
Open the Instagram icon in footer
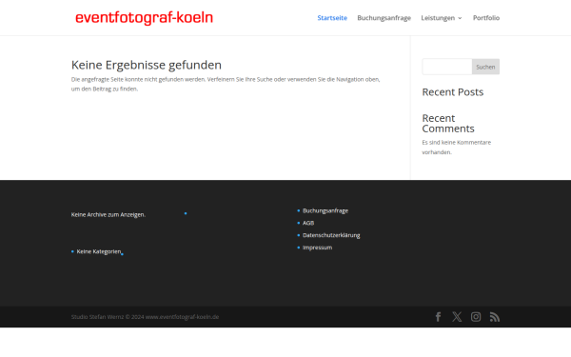pos(476,317)
